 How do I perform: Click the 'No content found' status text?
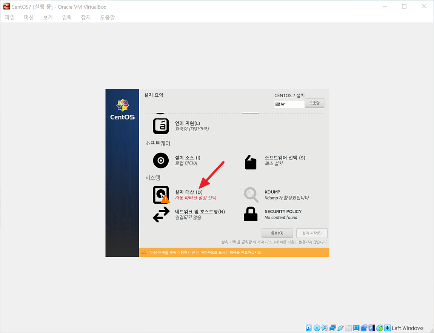(x=281, y=217)
